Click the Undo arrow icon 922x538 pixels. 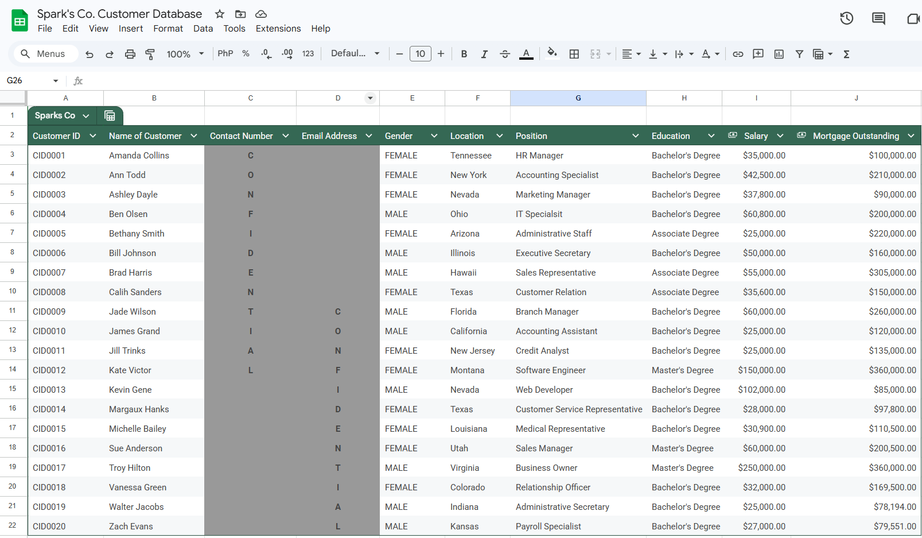pyautogui.click(x=90, y=54)
